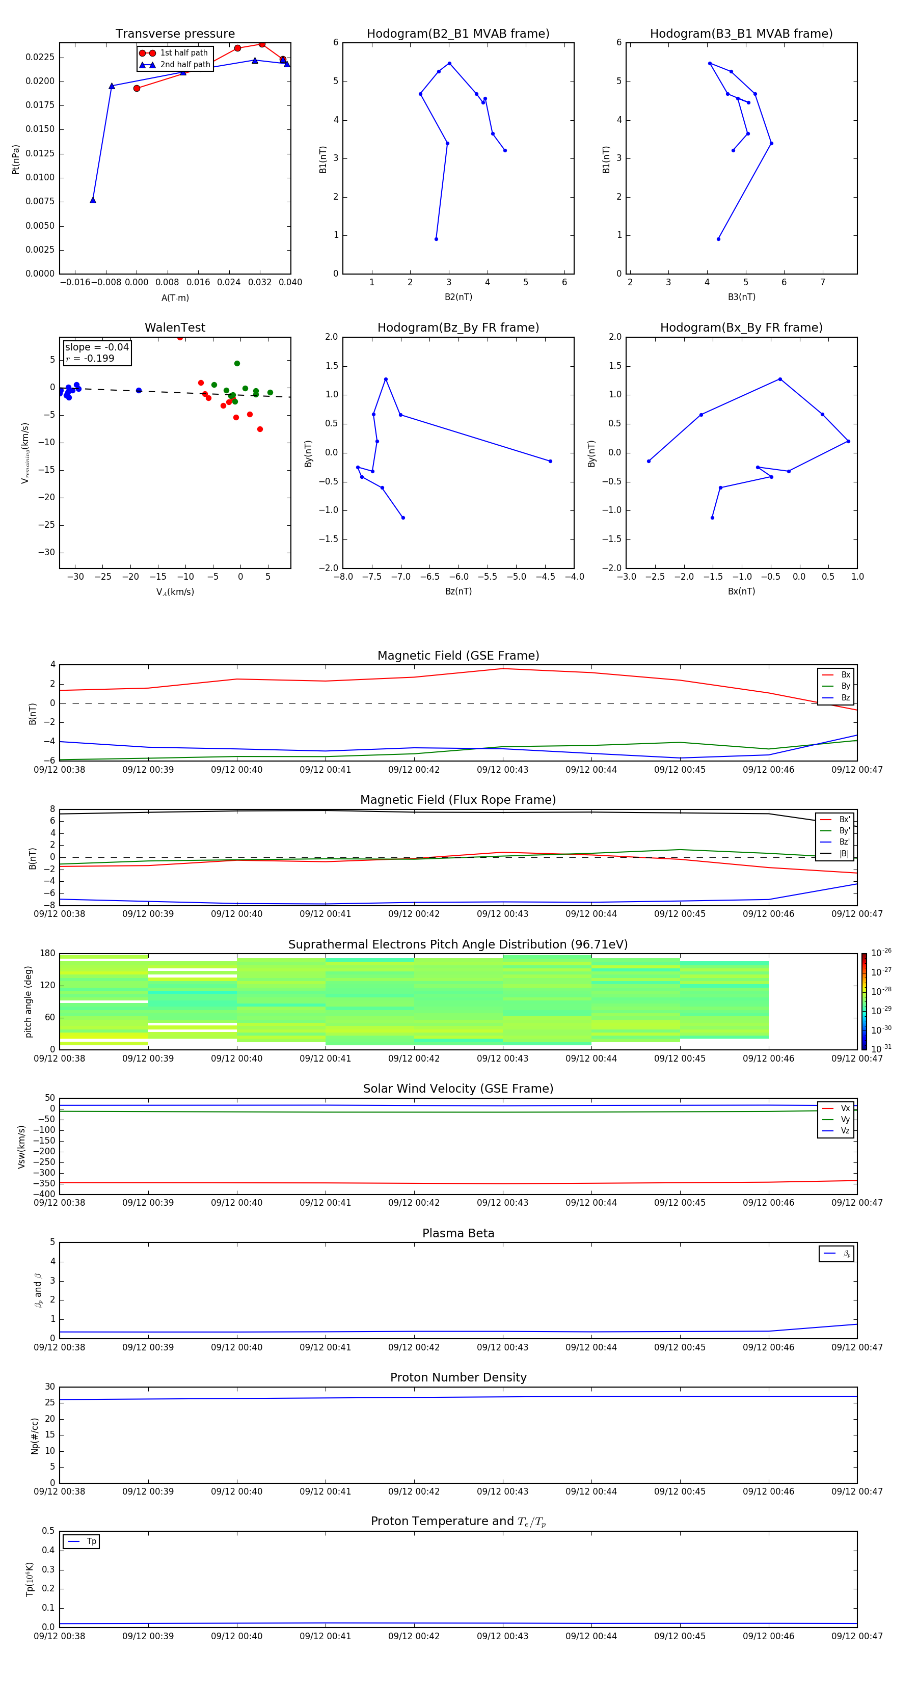The height and width of the screenshot is (1681, 917).
Task: Click the 'Vsw(km/s)' axis label
Action: pyautogui.click(x=21, y=1147)
